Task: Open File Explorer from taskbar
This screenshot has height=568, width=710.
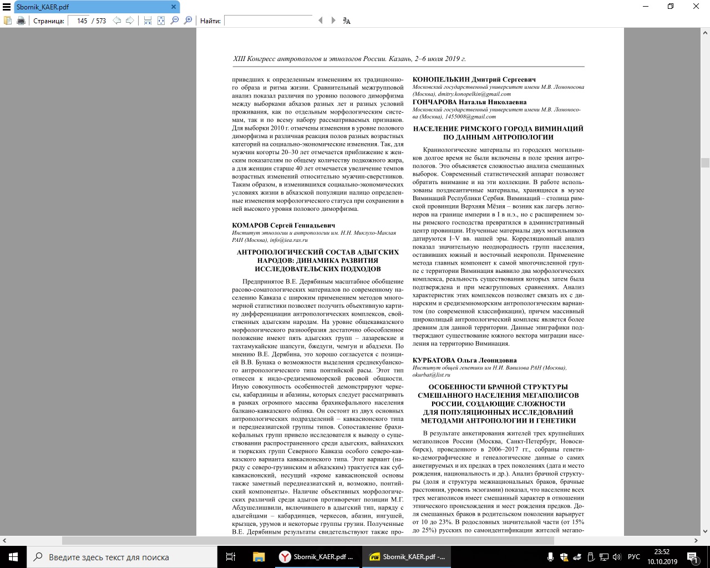Action: point(258,557)
